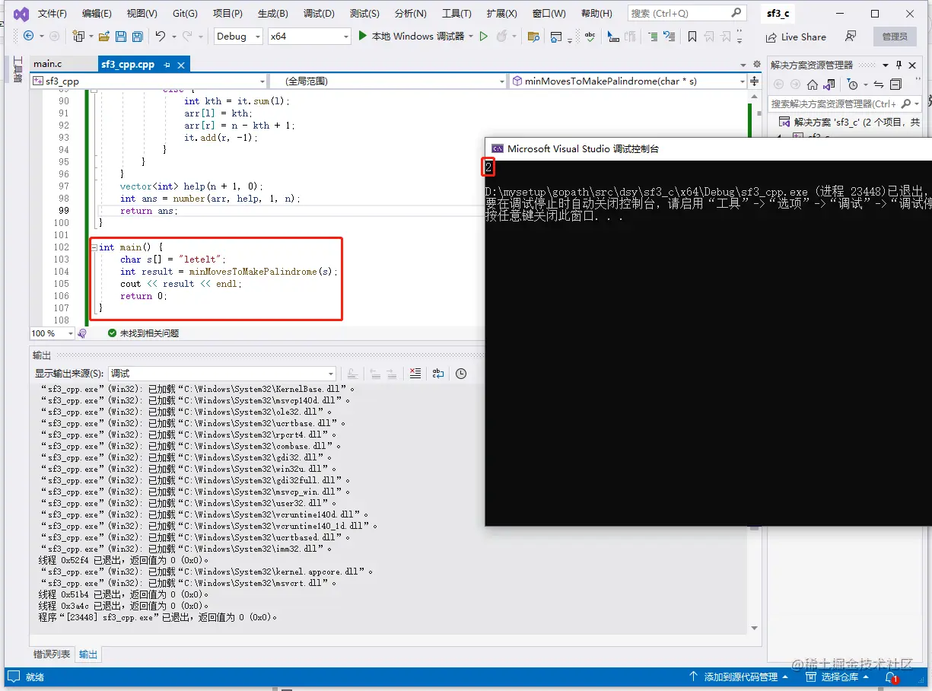
Task: Click the Live Share button
Action: [795, 37]
